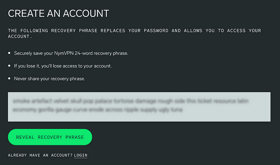Viewport: 280px width, 165px height.
Task: Click the Create an Account heading
Action: pos(58,14)
